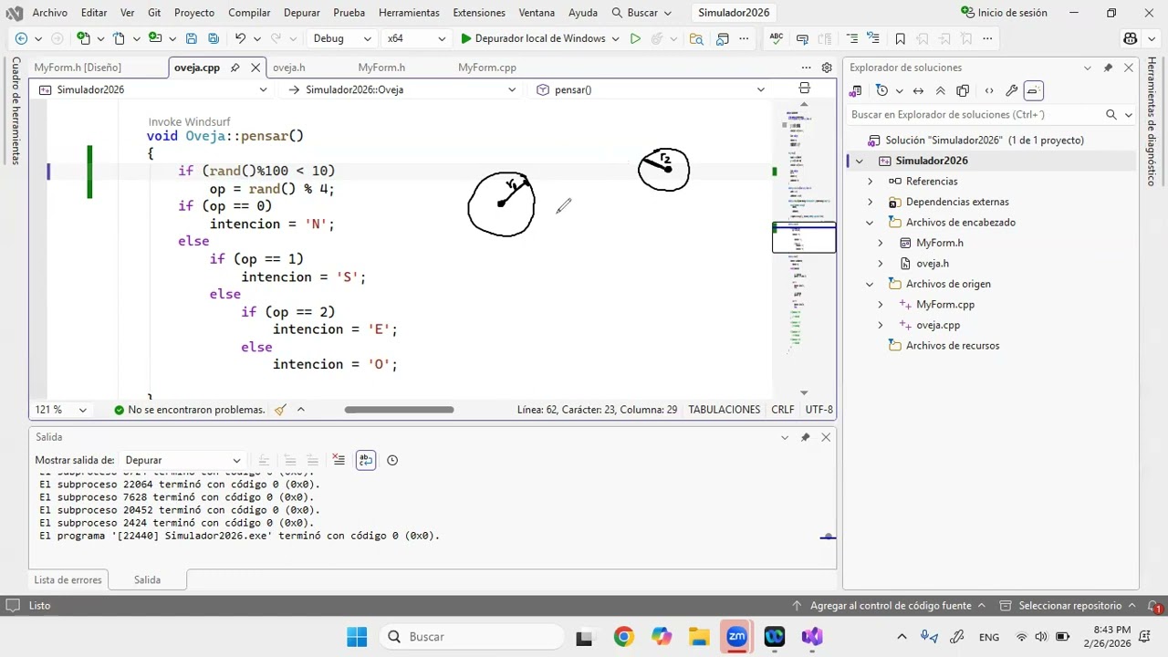Open the Compilar menu
Screen dimensions: 1168x657
point(249,13)
